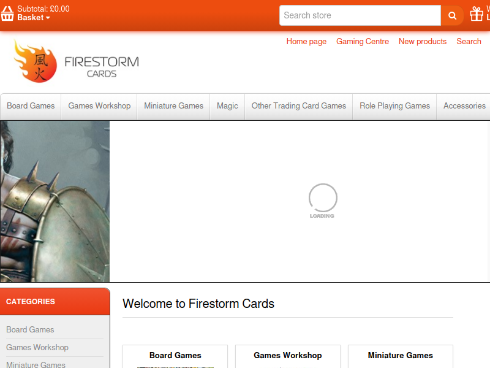Go to the Gaming Centre link
490x368 pixels.
tap(363, 41)
